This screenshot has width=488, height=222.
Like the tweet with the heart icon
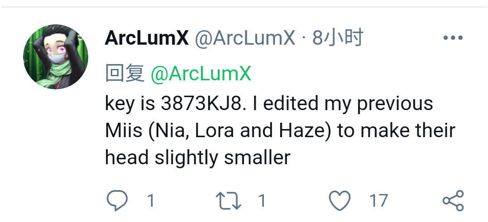pos(339,200)
